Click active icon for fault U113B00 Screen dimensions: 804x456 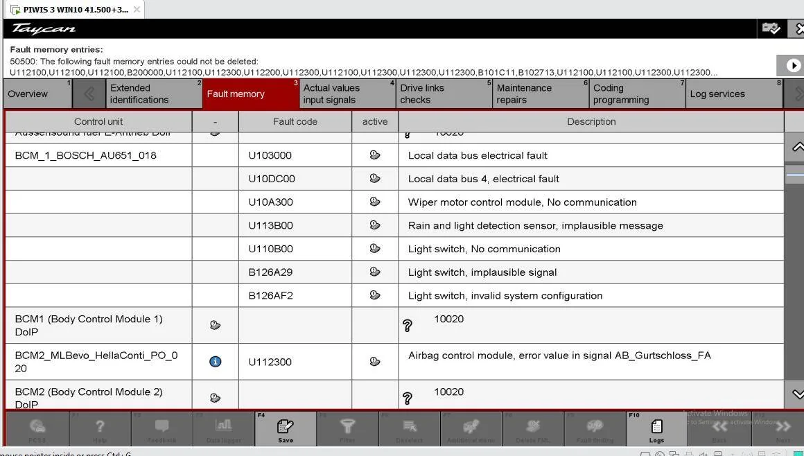pyautogui.click(x=375, y=225)
